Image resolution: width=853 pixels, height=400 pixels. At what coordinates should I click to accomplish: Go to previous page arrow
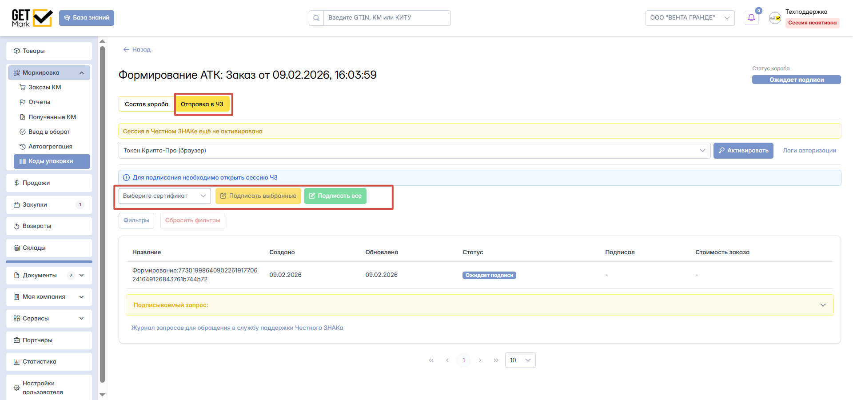447,360
